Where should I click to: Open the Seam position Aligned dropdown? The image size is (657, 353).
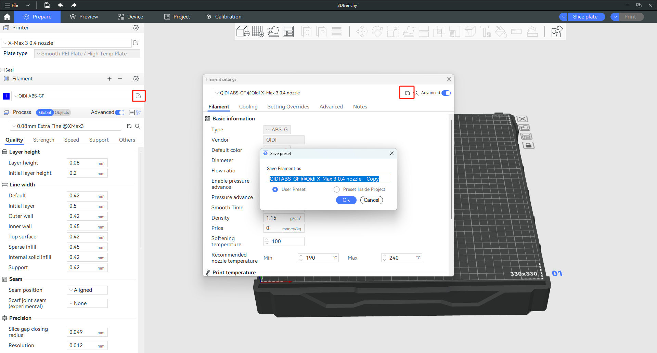pyautogui.click(x=87, y=290)
